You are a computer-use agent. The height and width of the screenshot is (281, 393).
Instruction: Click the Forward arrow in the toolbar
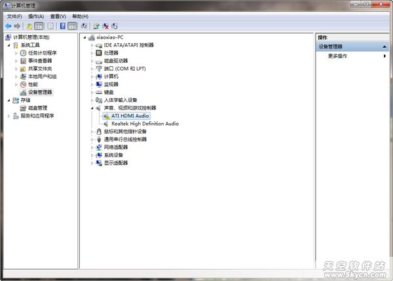coord(18,26)
